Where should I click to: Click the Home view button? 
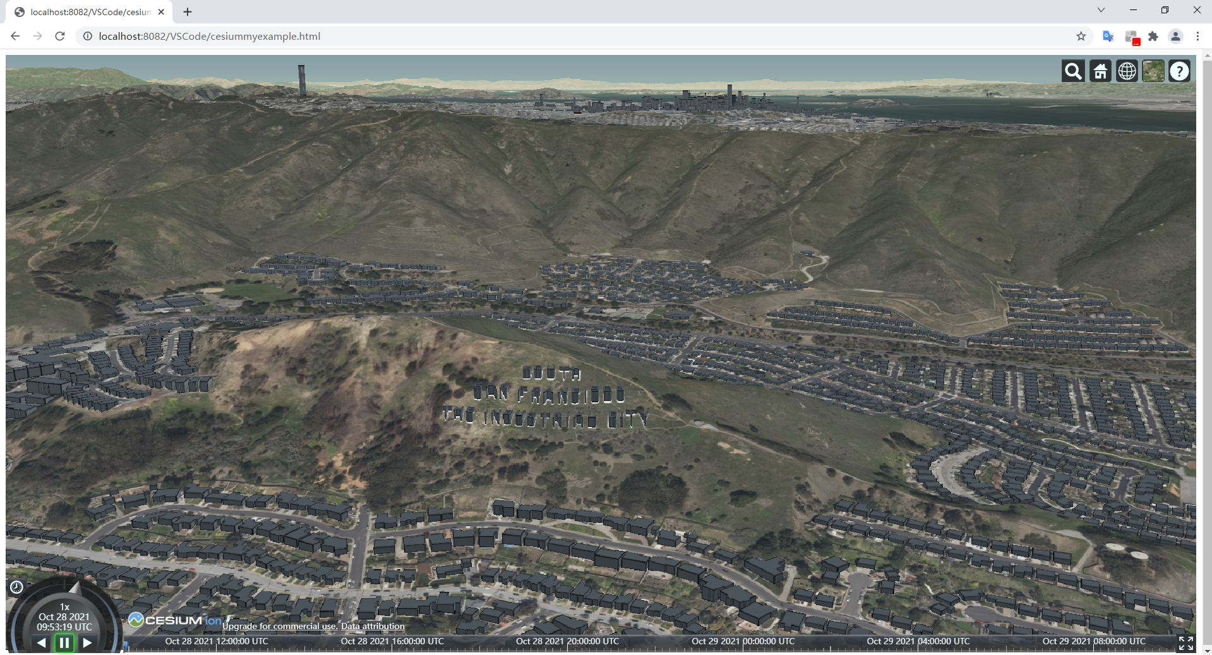(x=1100, y=71)
